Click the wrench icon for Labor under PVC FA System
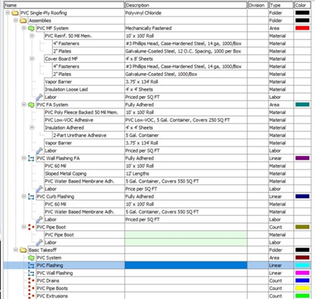Image resolution: width=315 pixels, height=299 pixels. 39,151
